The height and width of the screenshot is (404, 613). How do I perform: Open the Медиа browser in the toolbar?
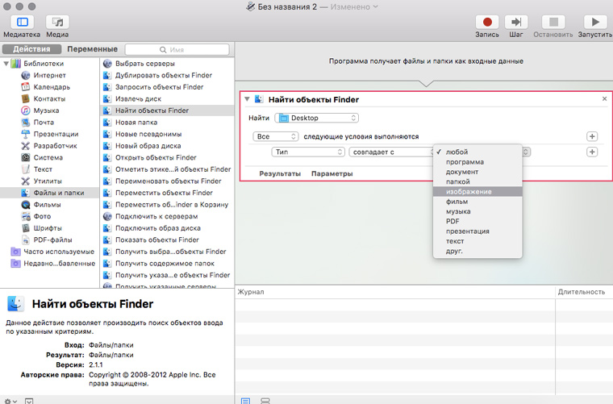pyautogui.click(x=56, y=22)
